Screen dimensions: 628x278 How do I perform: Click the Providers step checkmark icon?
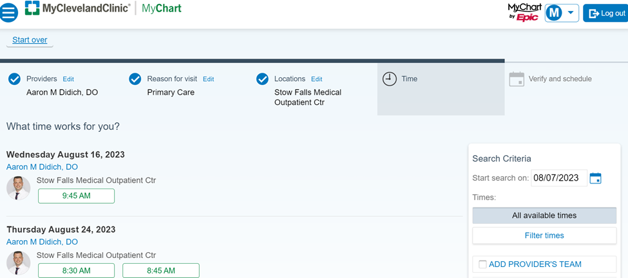[x=14, y=79]
